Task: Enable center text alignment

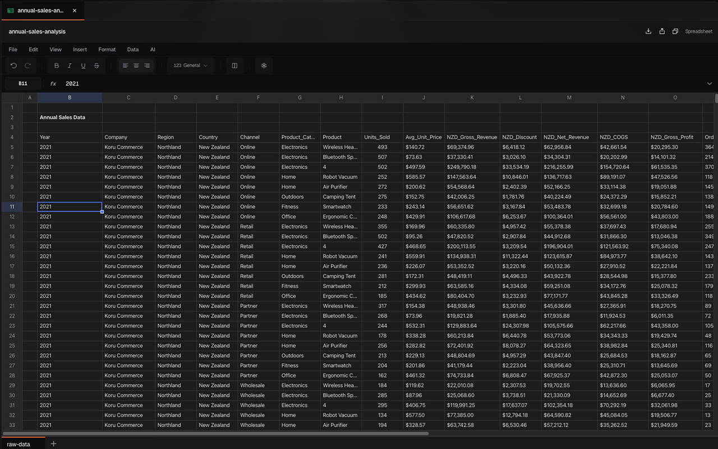Action: point(136,66)
